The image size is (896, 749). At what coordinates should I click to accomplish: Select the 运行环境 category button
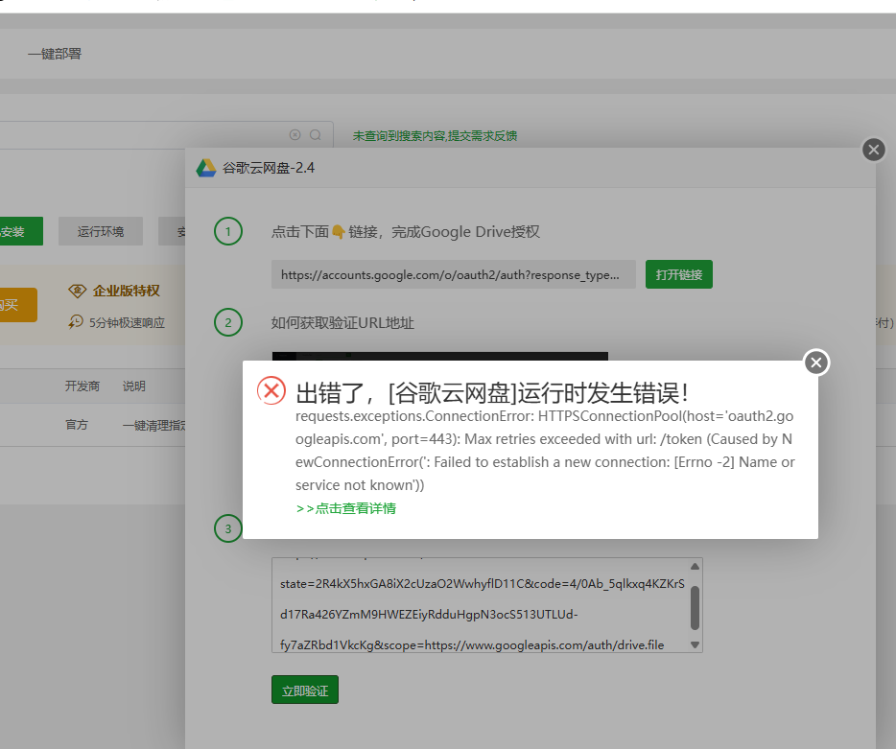point(101,231)
